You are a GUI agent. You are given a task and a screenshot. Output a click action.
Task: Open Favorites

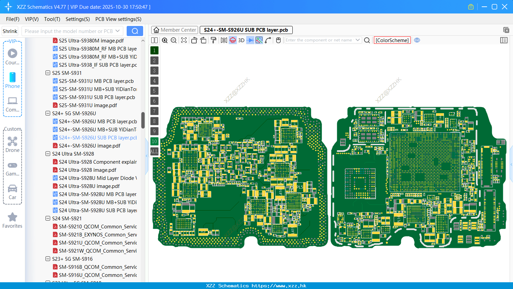pos(12,221)
